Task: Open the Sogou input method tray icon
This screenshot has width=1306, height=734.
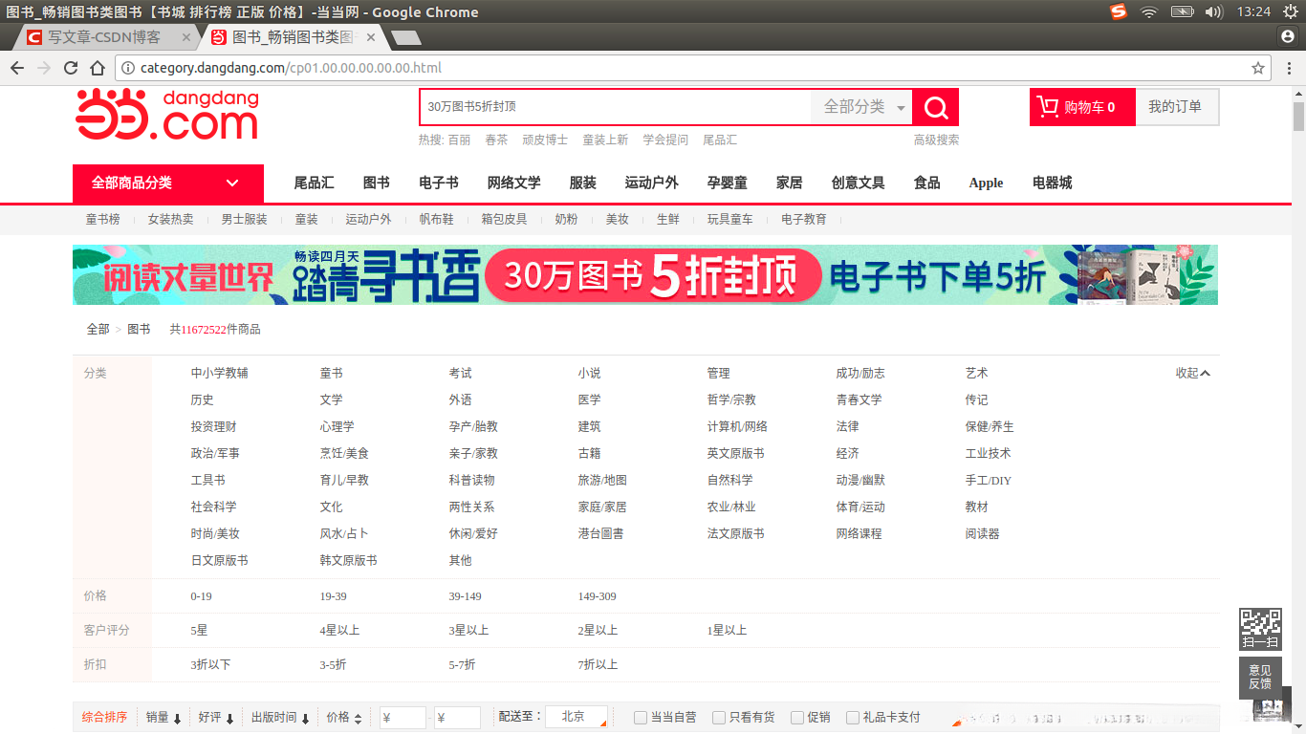Action: click(1119, 11)
